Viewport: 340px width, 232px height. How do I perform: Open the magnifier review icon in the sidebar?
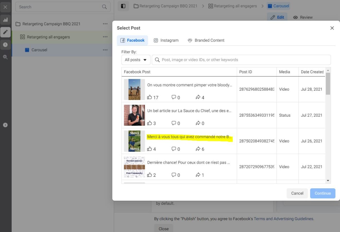[5, 57]
